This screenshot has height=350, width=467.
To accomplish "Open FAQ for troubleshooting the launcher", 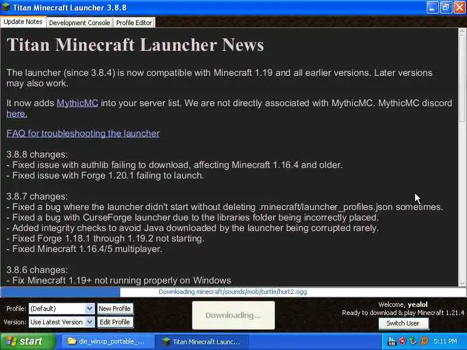I will click(83, 134).
